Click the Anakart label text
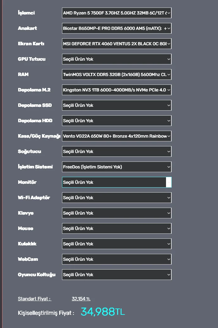218x328 pixels. pyautogui.click(x=27, y=28)
